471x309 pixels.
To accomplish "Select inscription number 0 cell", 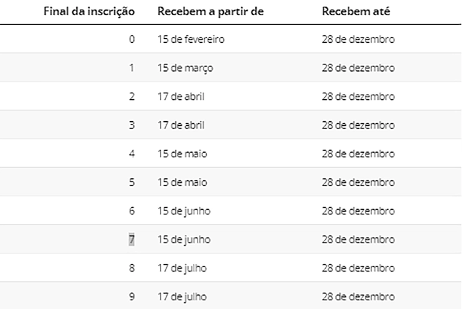I will 132,39.
